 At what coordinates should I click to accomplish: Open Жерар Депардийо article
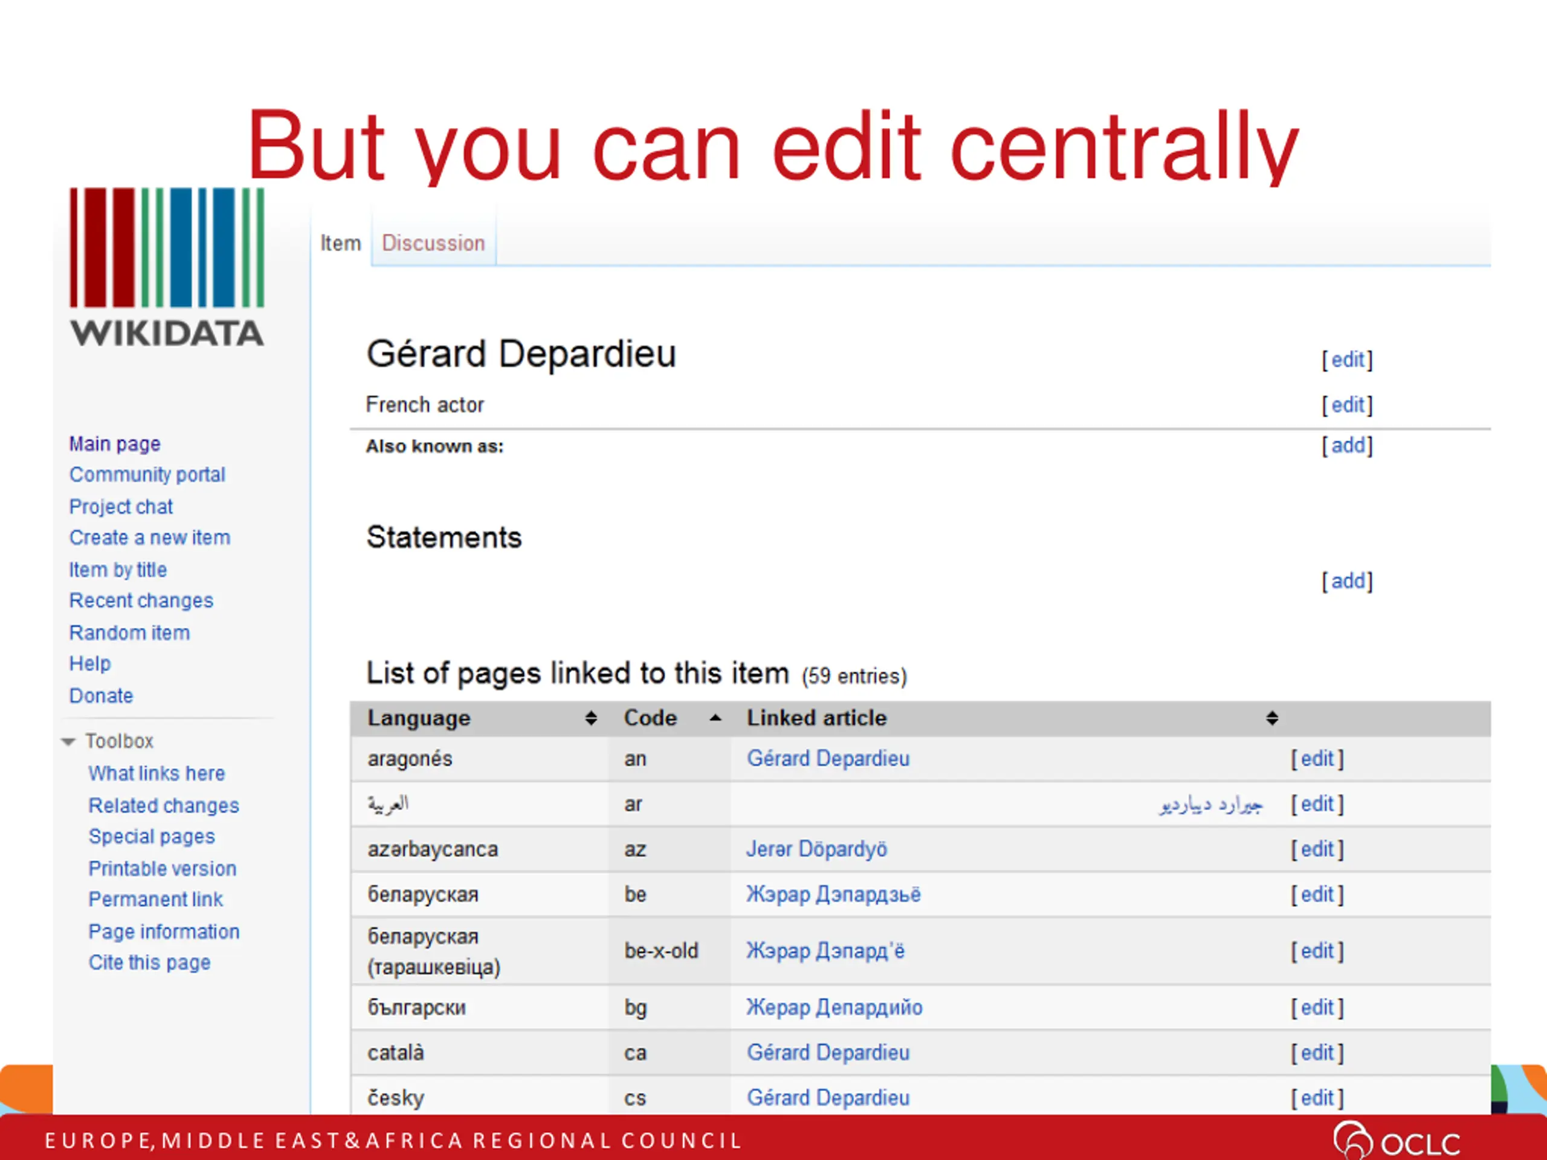835,1007
